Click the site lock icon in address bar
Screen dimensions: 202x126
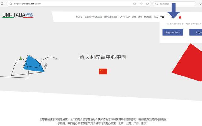(x=11, y=4)
